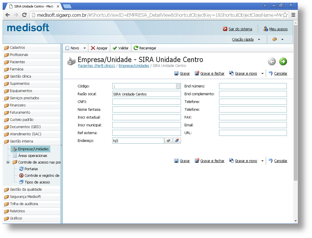The height and width of the screenshot is (238, 312).
Task: Click the gray previous record arrow
Action: click(271, 61)
